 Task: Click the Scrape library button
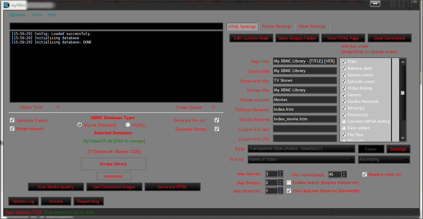coord(113,164)
